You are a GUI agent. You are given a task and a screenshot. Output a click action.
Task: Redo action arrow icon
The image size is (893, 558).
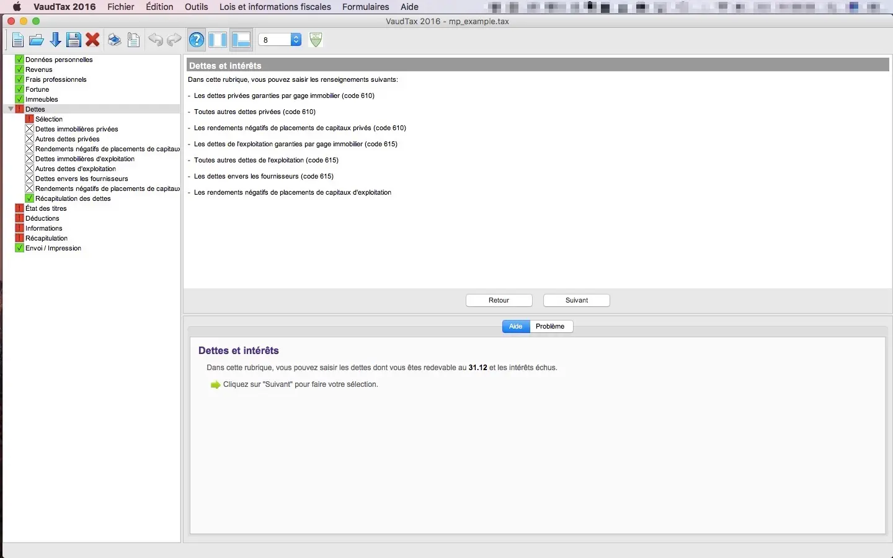click(x=174, y=40)
